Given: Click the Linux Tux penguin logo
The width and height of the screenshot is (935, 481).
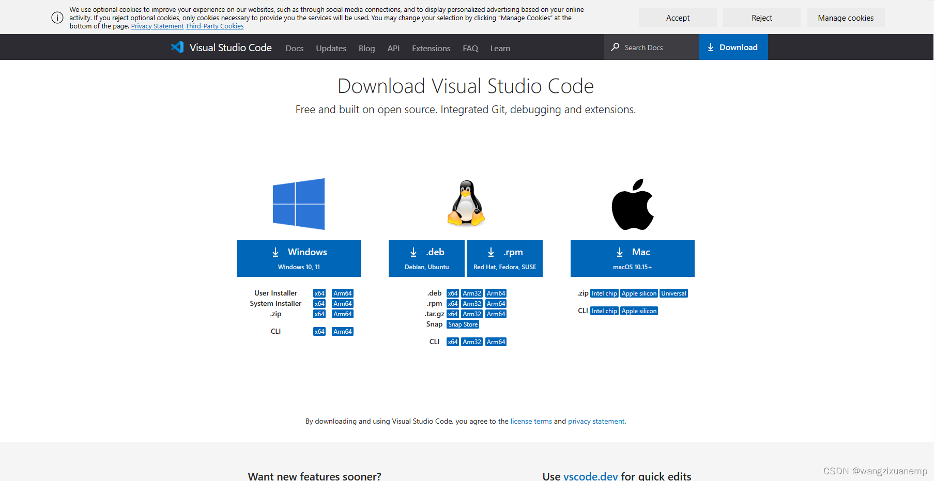Looking at the screenshot, I should [466, 203].
